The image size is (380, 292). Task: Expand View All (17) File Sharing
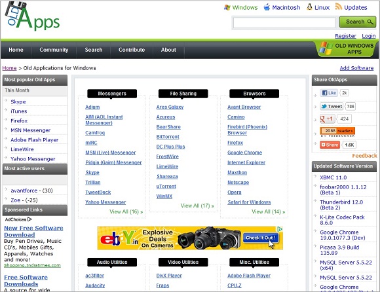pos(197,206)
